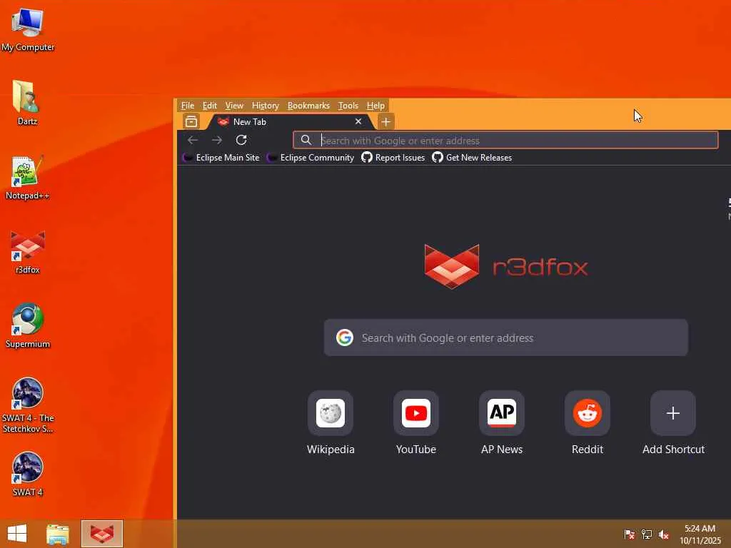
Task: Open Report Issues bookmark
Action: pyautogui.click(x=393, y=158)
